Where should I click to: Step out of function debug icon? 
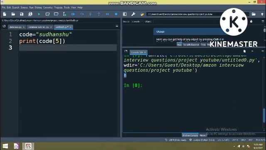(x=99, y=14)
